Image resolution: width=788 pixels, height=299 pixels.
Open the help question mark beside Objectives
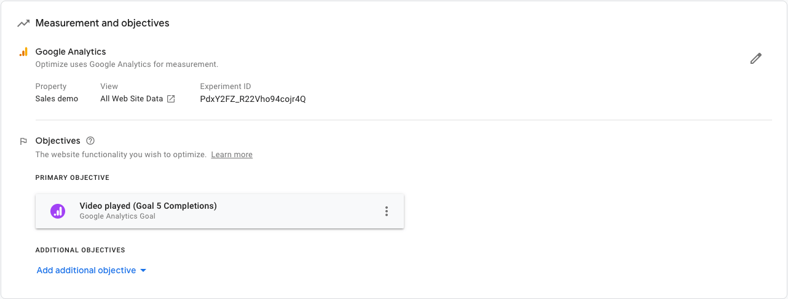(x=90, y=141)
